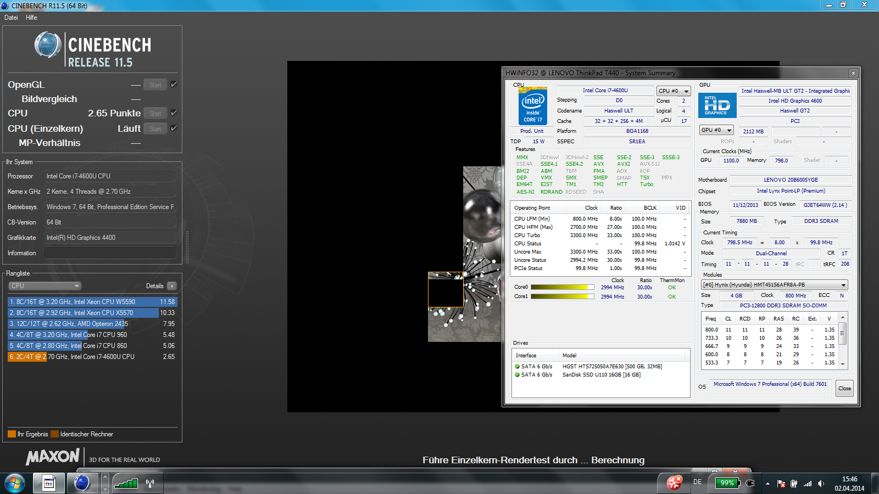Click the Show desktop strip
Screen dimensions: 879x494
(875, 483)
